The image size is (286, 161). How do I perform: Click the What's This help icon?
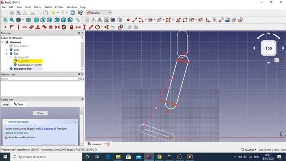[x=80, y=13]
